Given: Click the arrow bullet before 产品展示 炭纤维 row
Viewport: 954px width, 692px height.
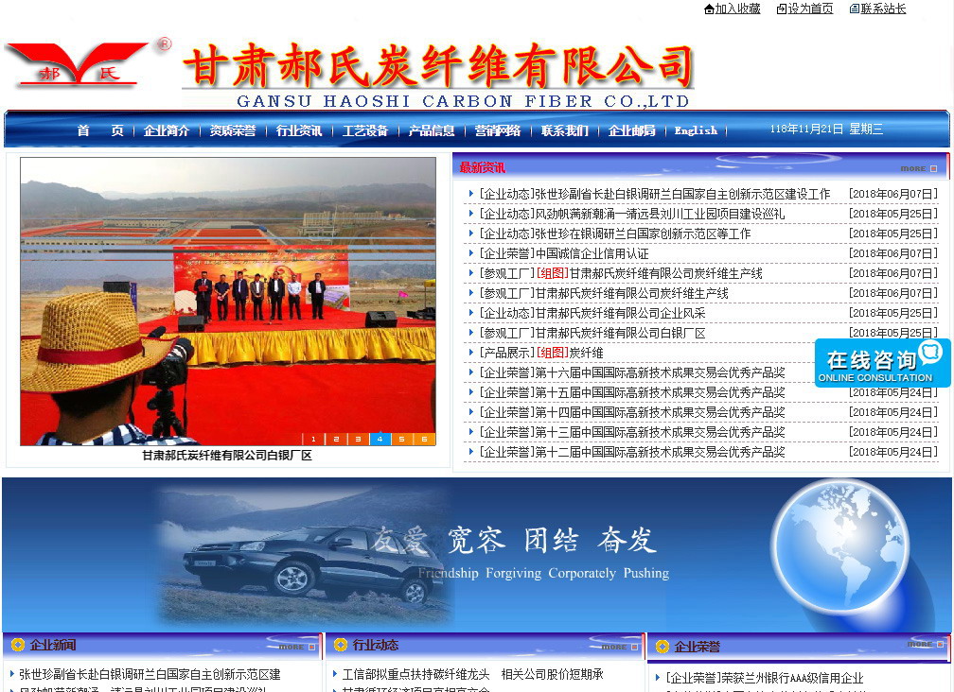Looking at the screenshot, I should coord(471,353).
